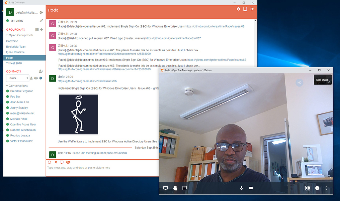340x201 pixels.
Task: Invite people using the group icon
Action: click(68, 162)
